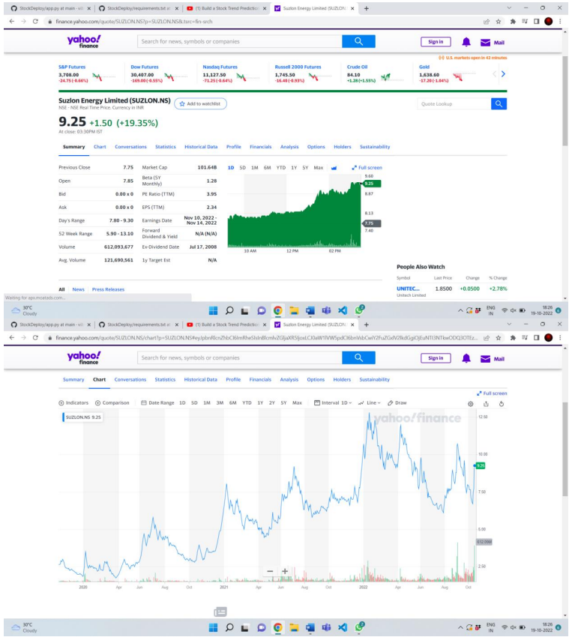The height and width of the screenshot is (637, 569).
Task: Click the news feed icon below the full chart
Action: tap(220, 612)
